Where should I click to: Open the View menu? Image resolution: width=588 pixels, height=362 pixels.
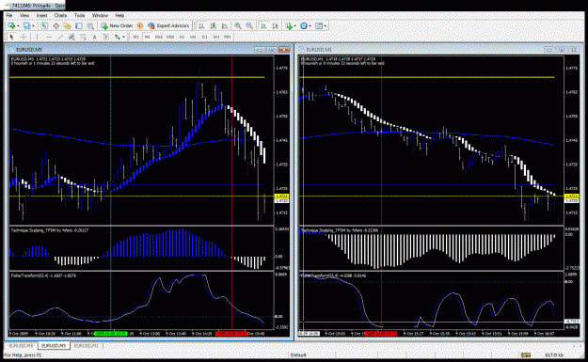click(24, 15)
